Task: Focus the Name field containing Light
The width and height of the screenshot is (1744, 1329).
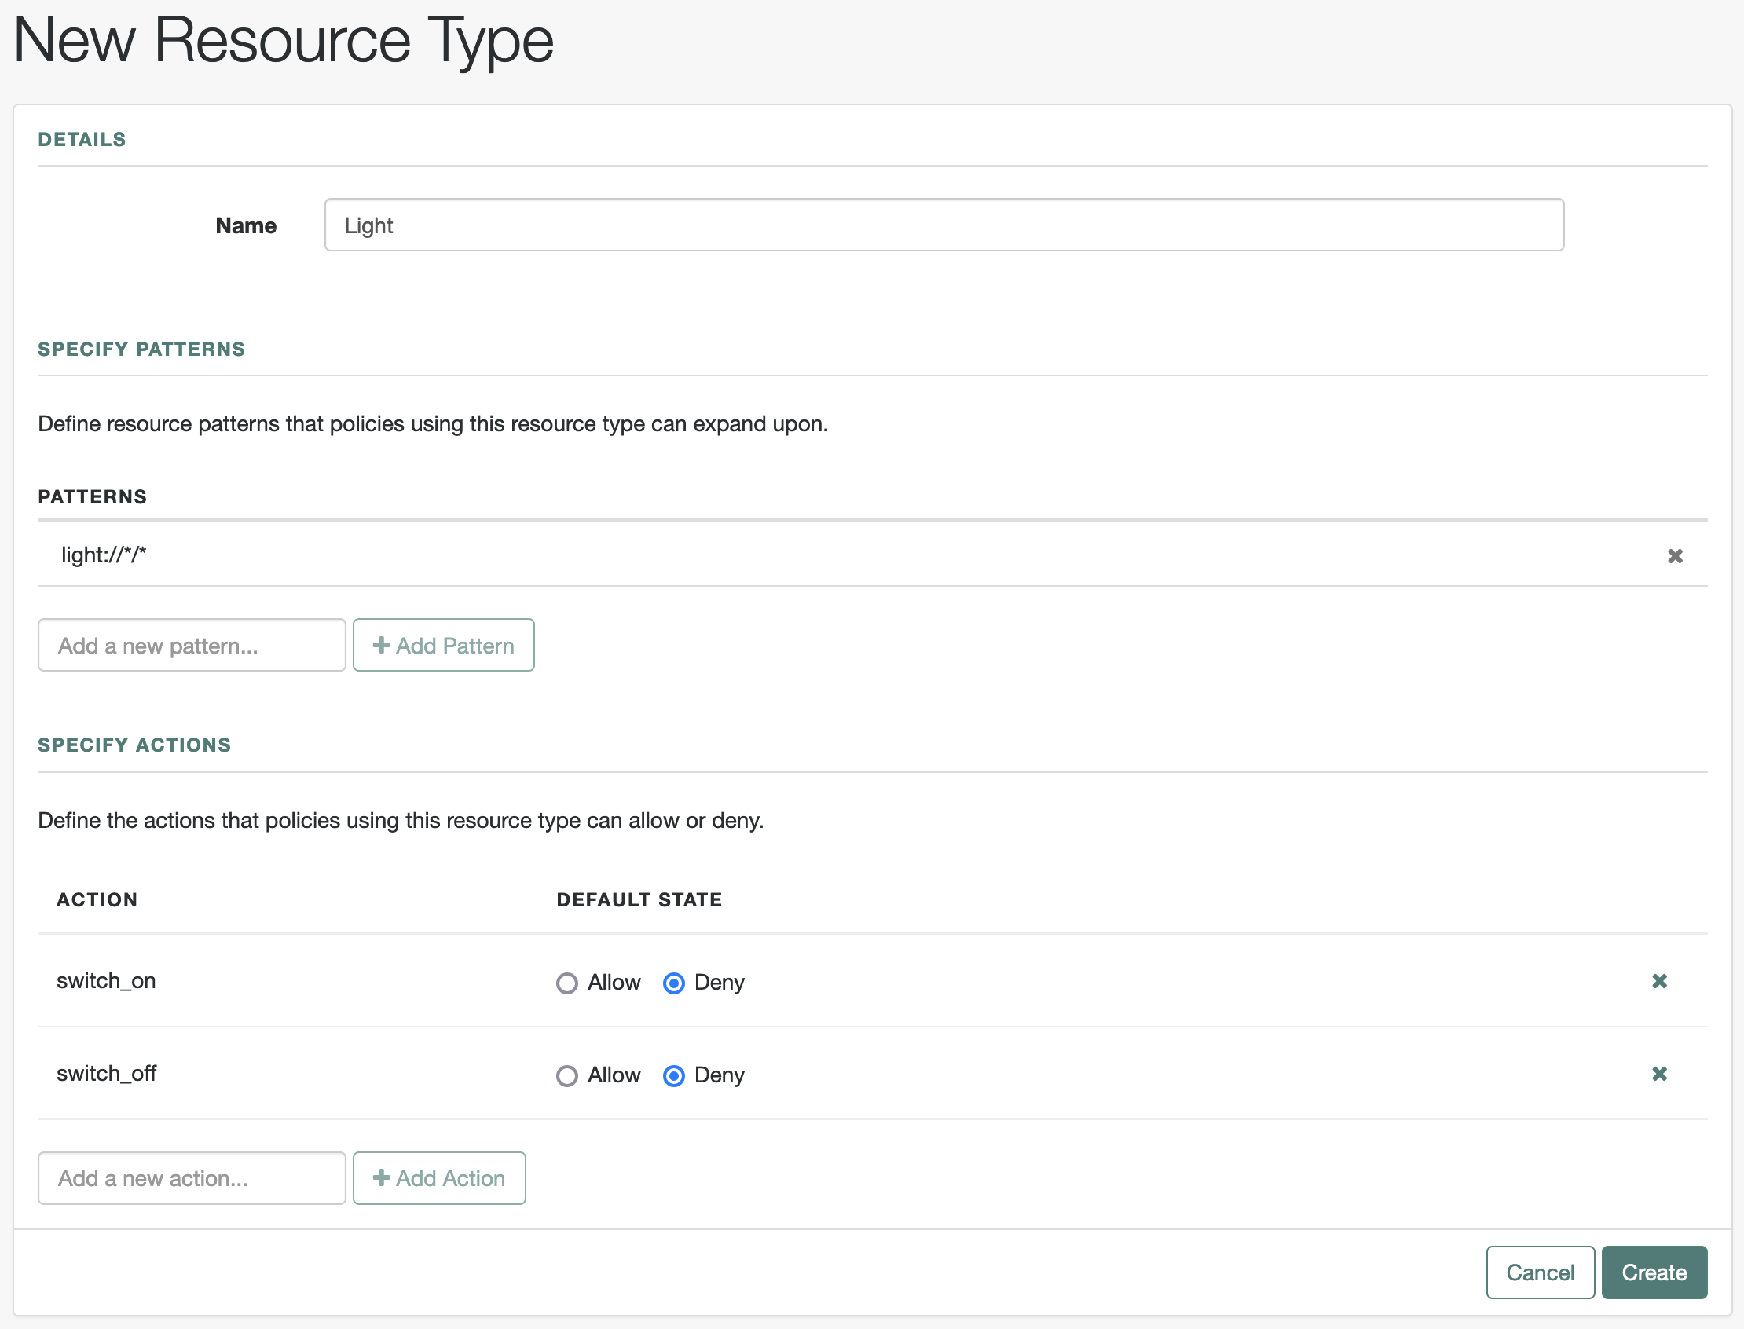Action: (x=943, y=225)
